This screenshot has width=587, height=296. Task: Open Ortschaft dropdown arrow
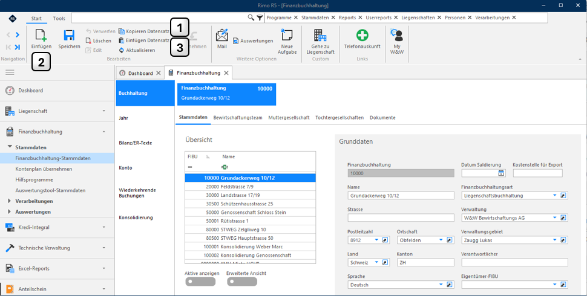click(x=441, y=240)
